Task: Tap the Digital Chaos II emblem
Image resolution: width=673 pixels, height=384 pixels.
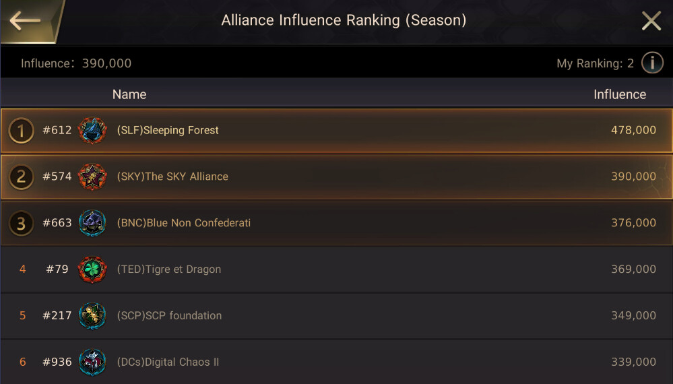Action: coord(92,362)
